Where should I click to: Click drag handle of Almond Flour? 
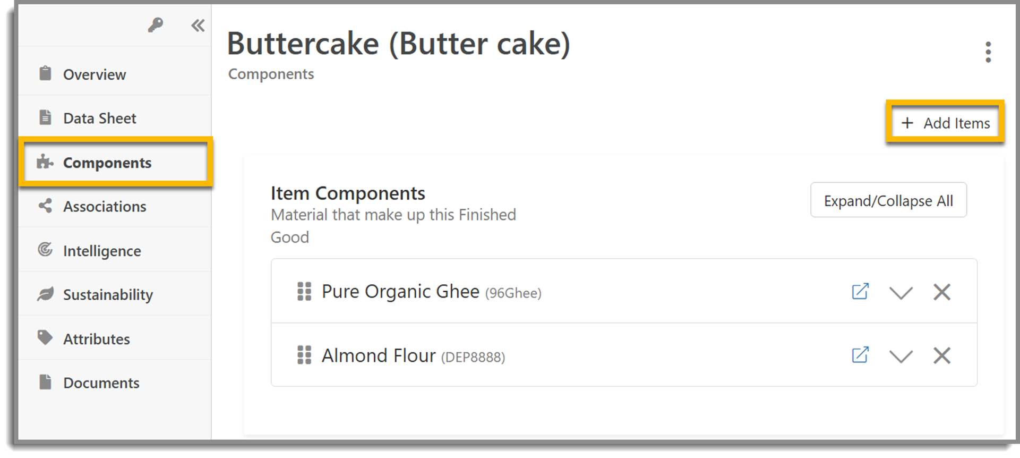[x=304, y=355]
